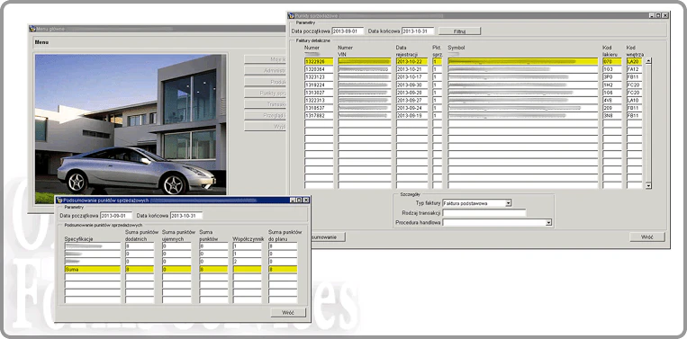This screenshot has width=687, height=339.
Task: Select invoice number 1320364
Action: click(319, 69)
